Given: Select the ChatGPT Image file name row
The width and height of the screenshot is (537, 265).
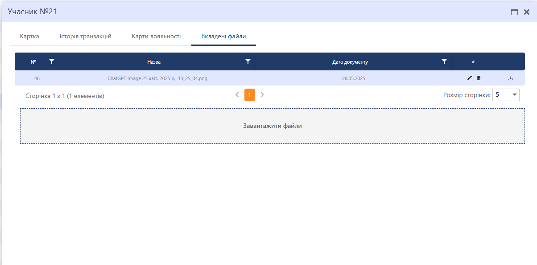Looking at the screenshot, I should click(157, 78).
